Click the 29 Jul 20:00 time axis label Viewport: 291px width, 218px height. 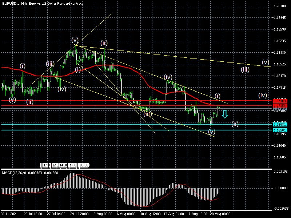coord(79,214)
